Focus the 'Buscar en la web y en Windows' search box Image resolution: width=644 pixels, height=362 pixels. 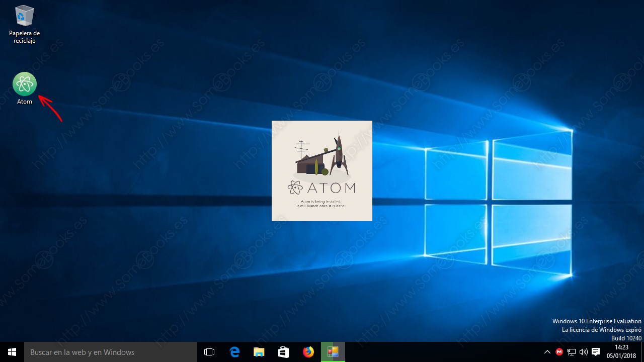point(111,352)
